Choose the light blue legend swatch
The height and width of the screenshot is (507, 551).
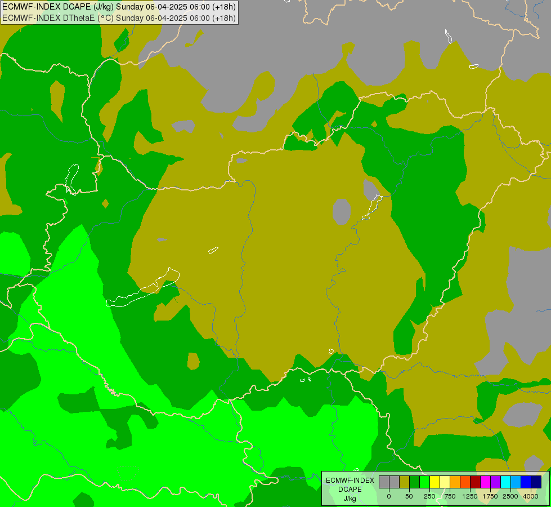(x=516, y=482)
